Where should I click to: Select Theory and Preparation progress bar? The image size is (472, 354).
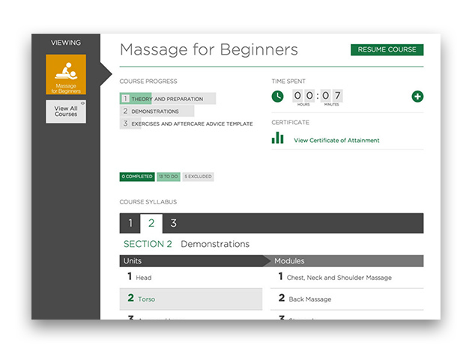(168, 99)
